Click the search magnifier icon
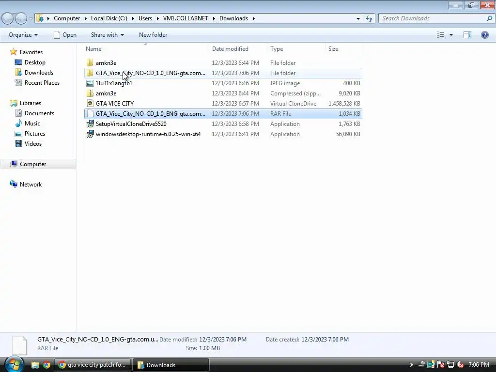Screen dimensions: 496x372 tap(489, 18)
